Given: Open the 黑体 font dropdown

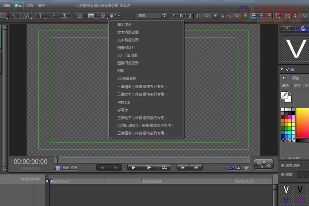Looking at the screenshot, I should tap(152, 16).
